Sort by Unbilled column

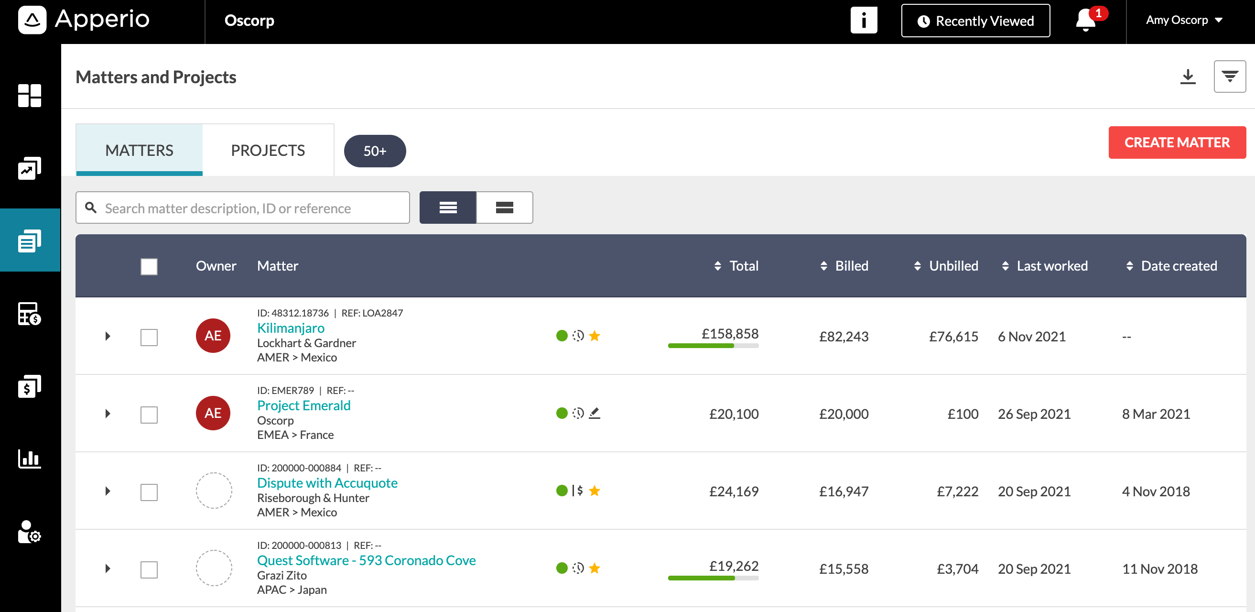coord(946,265)
